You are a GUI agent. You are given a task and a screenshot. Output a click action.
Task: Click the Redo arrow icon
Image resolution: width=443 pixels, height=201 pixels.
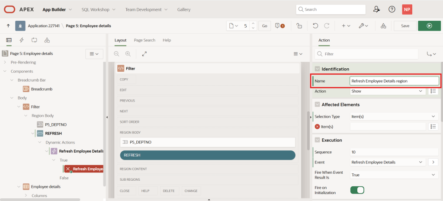pyautogui.click(x=326, y=26)
